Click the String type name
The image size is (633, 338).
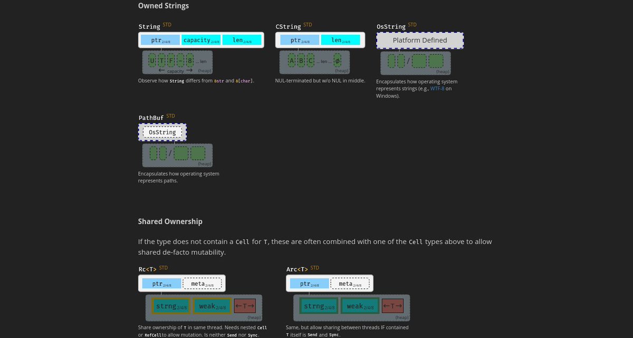pyautogui.click(x=149, y=27)
